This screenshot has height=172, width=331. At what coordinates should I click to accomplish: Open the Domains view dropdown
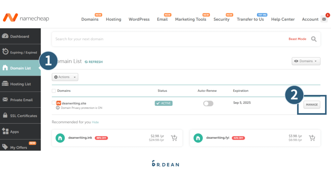coord(306,61)
